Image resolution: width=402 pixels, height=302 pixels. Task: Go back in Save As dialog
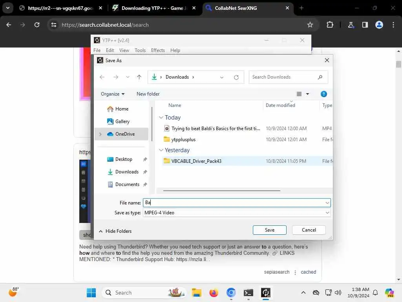102,77
